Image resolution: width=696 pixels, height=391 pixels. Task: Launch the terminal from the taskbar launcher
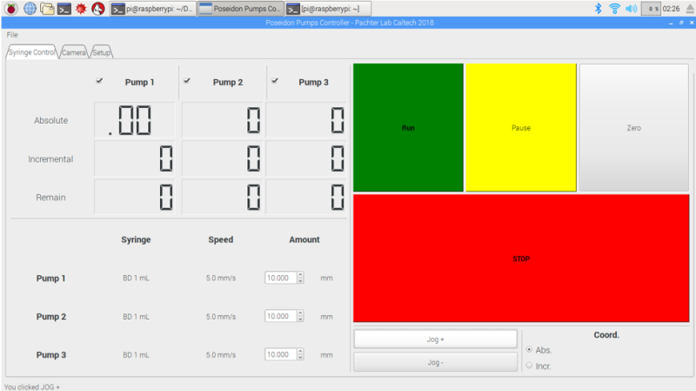point(64,9)
